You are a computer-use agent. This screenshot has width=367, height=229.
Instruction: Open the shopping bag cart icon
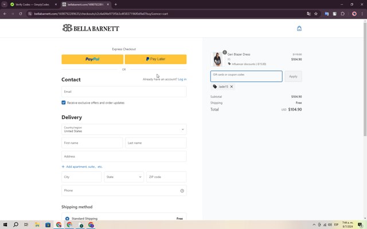(x=299, y=29)
